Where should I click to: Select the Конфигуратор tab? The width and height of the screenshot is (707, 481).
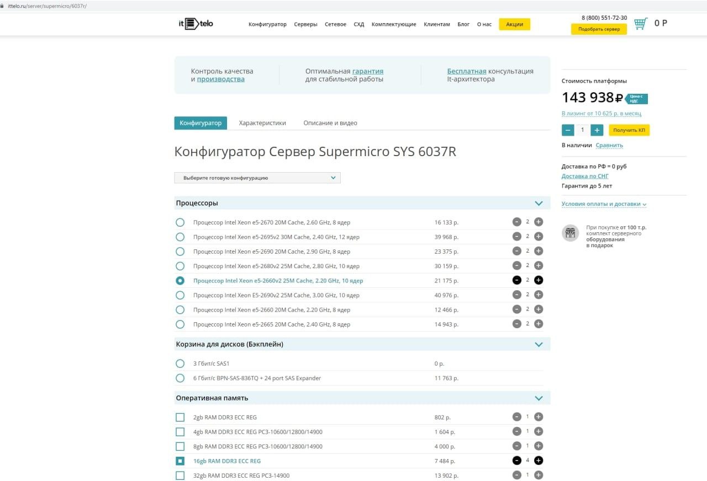pyautogui.click(x=201, y=123)
